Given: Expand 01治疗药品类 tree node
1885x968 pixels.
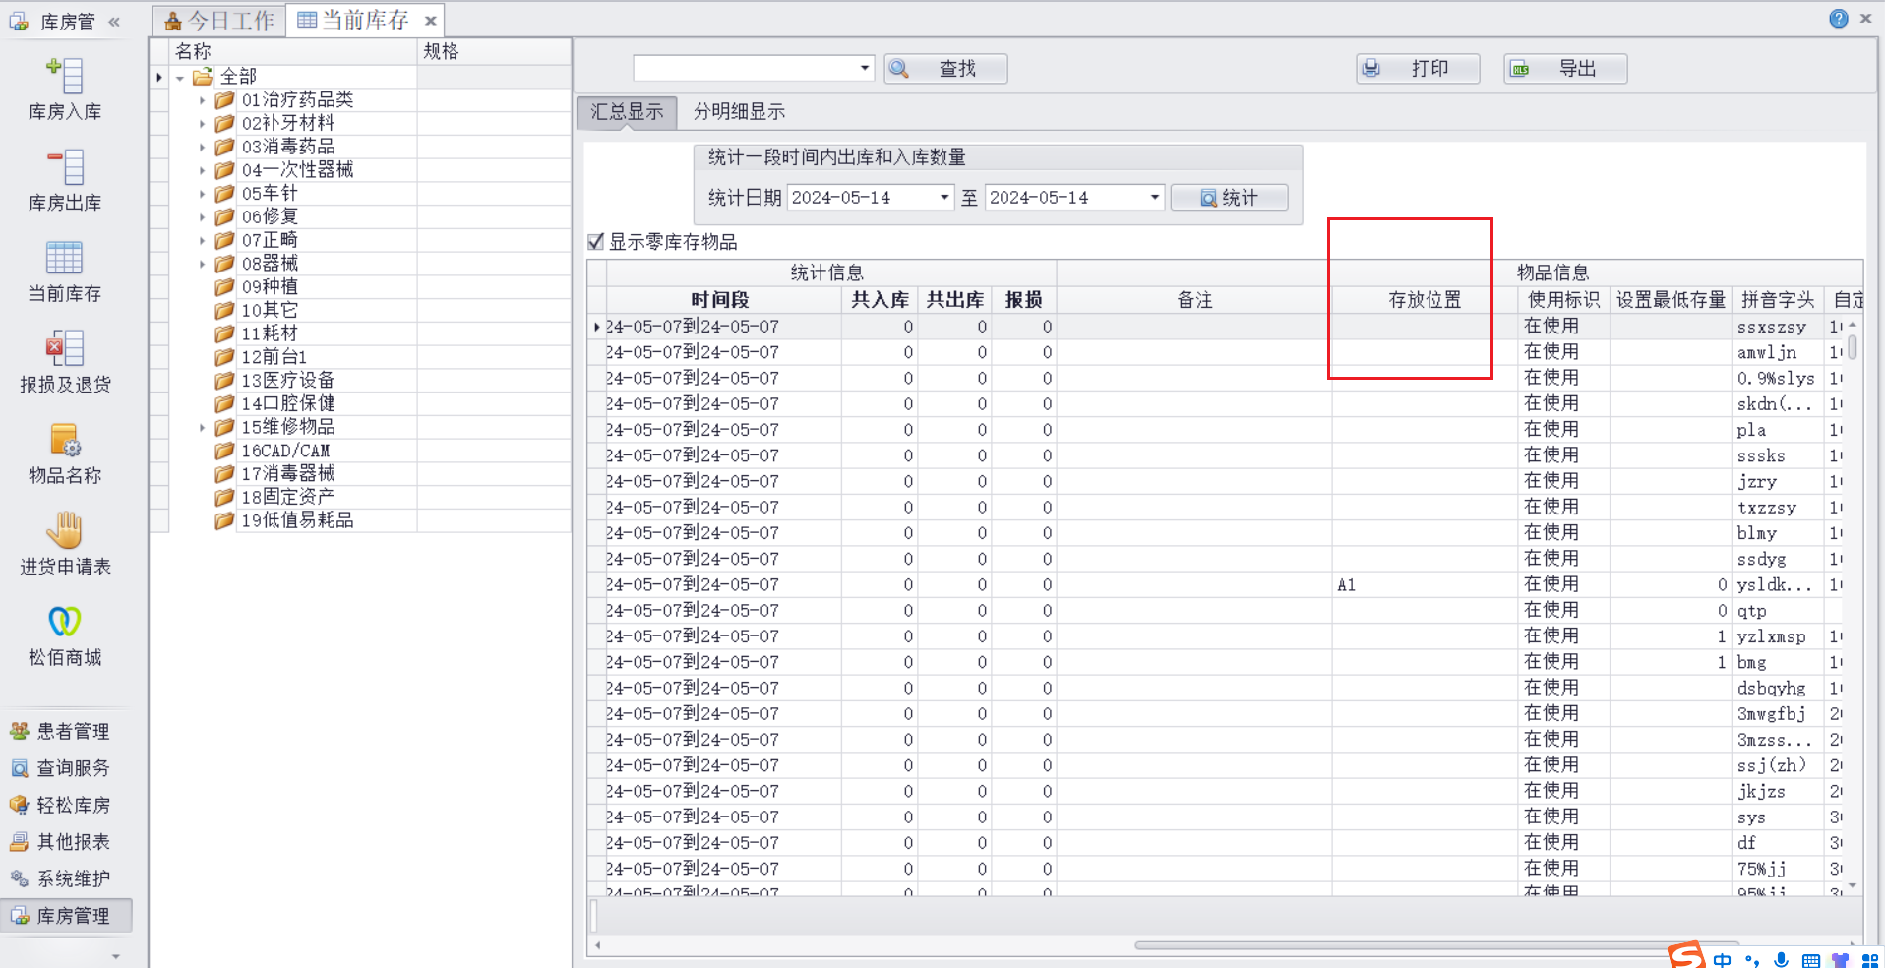Looking at the screenshot, I should point(203,100).
